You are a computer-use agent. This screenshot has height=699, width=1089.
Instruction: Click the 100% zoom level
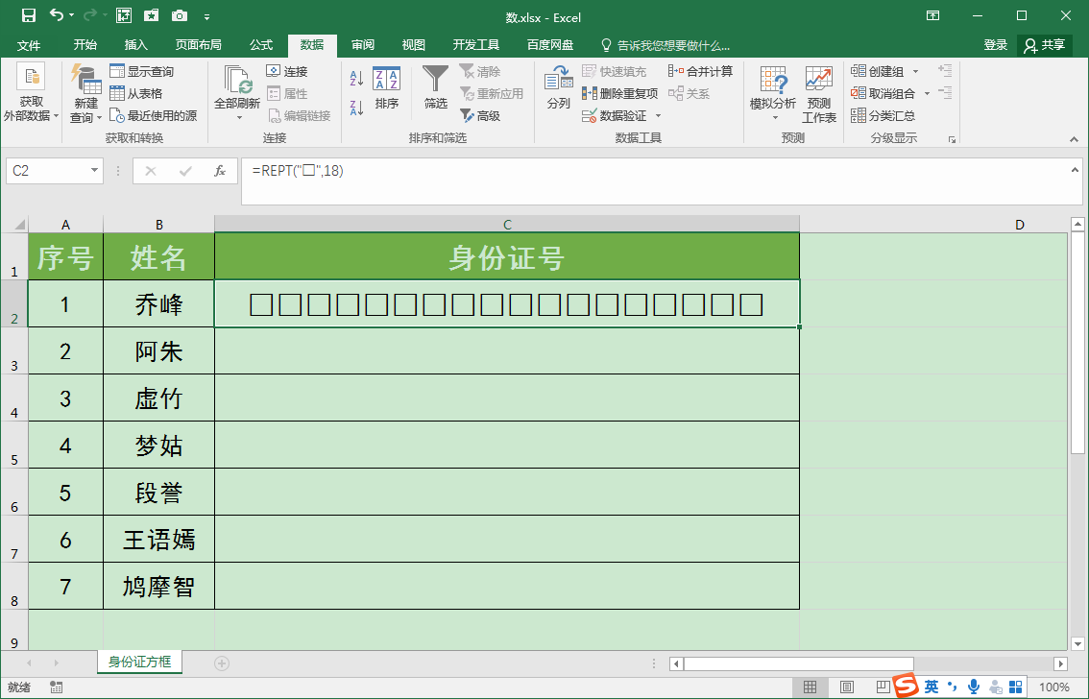click(x=1053, y=687)
